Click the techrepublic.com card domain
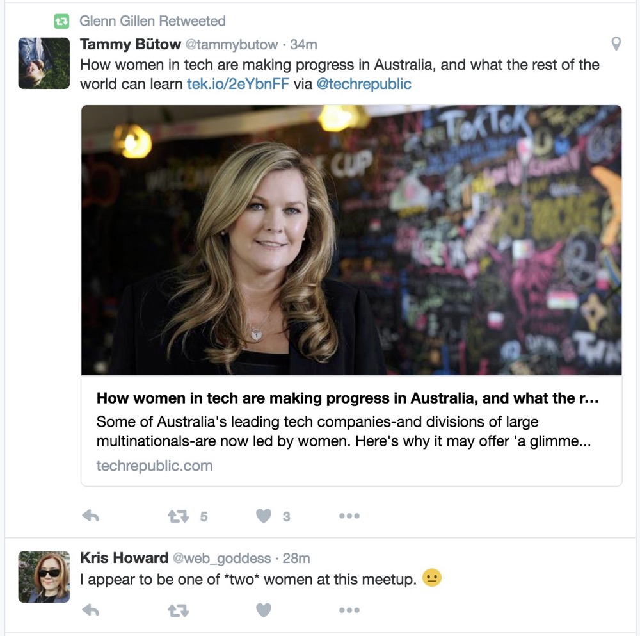 (154, 466)
